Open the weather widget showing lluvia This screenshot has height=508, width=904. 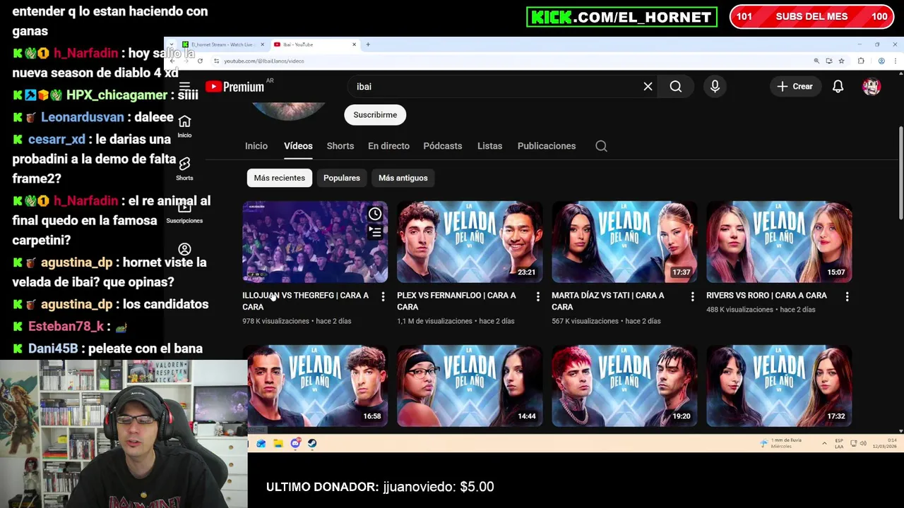tap(780, 443)
